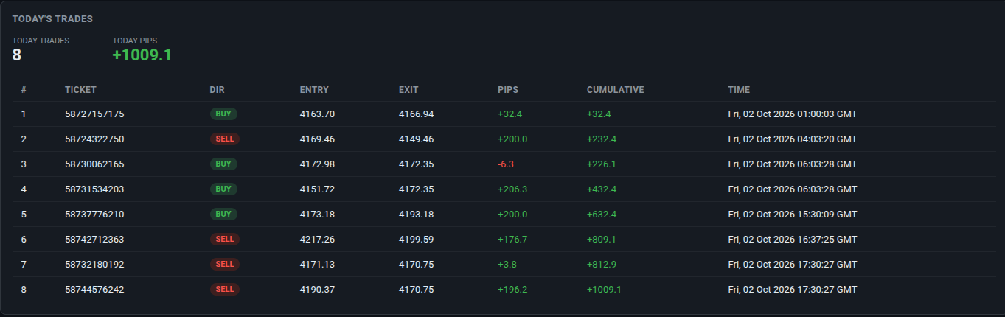Click the BUY badge for ticket 58727157175
This screenshot has height=317, width=1005.
(223, 114)
